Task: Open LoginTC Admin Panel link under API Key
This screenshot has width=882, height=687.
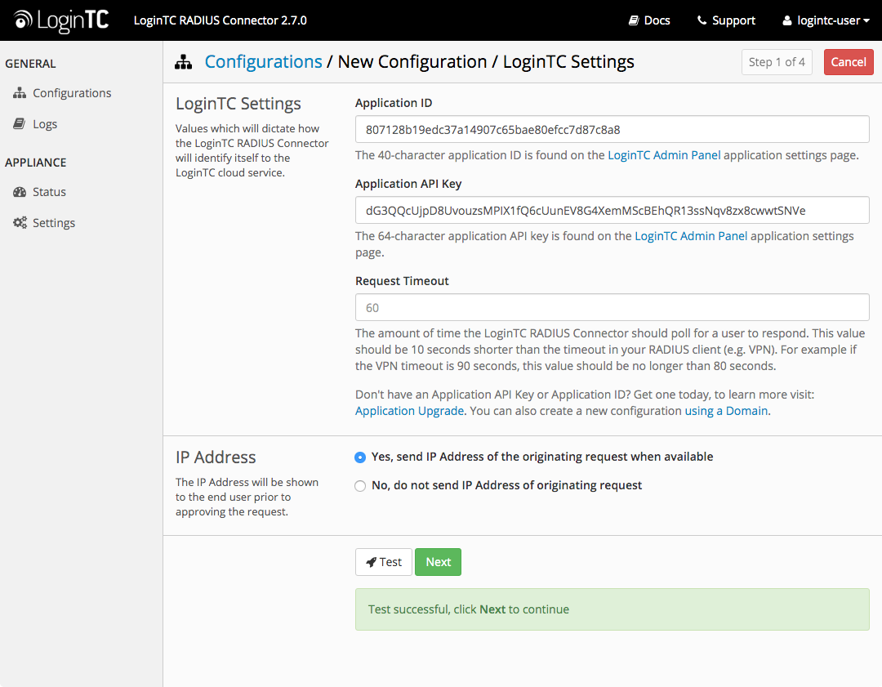Action: click(x=691, y=236)
